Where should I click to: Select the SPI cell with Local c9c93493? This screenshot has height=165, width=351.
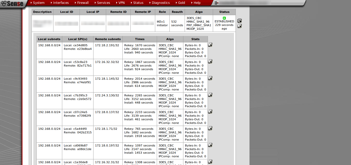pos(78,84)
